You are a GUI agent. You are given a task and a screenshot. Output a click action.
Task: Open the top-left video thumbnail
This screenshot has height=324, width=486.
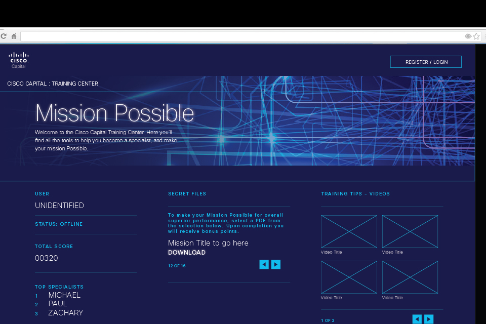(349, 231)
